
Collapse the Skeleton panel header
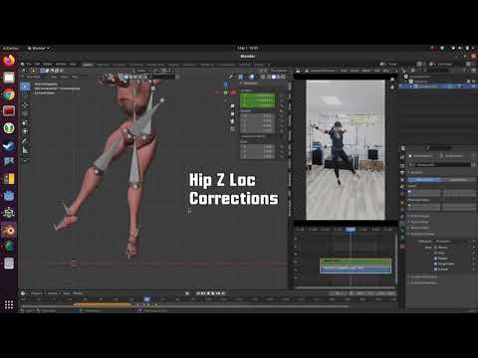pos(416,173)
